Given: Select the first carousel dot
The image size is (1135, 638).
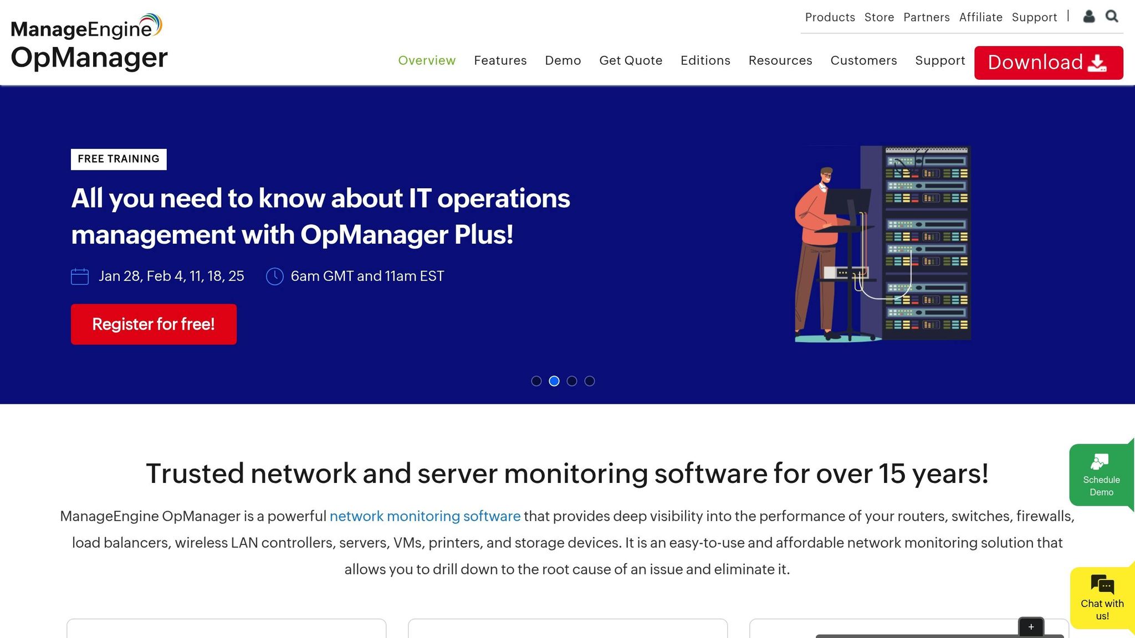Looking at the screenshot, I should [536, 381].
